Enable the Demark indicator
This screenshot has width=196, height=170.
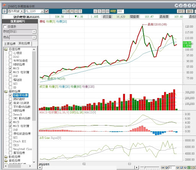point(10,114)
